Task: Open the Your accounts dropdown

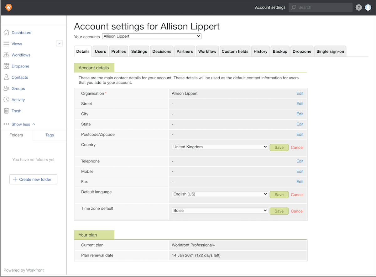Action: 152,36
